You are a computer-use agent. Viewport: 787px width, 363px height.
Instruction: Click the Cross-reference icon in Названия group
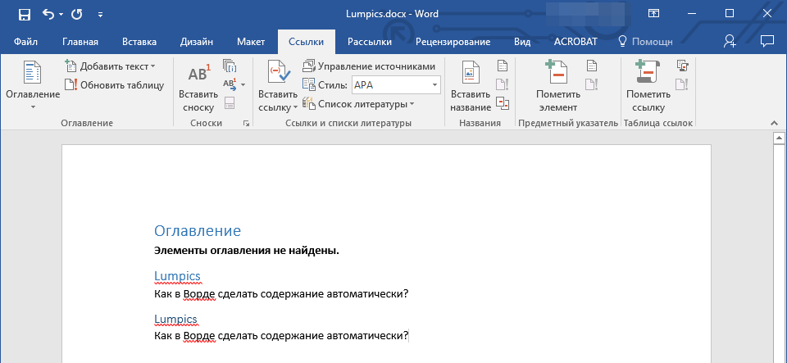point(503,102)
